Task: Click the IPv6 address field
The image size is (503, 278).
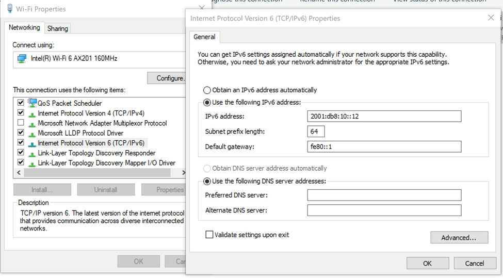Action: point(384,116)
